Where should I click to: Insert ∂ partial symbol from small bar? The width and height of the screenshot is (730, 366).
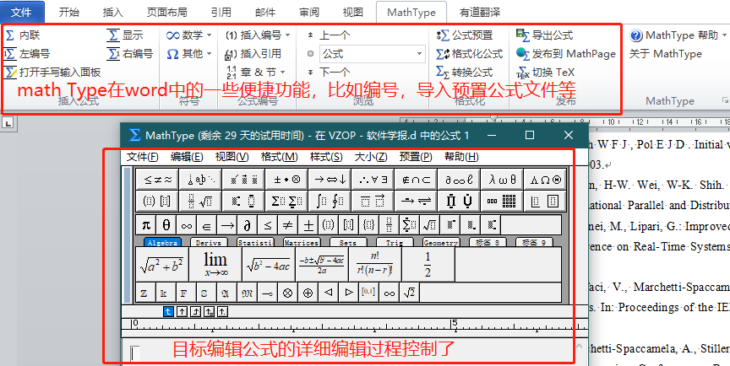(248, 225)
